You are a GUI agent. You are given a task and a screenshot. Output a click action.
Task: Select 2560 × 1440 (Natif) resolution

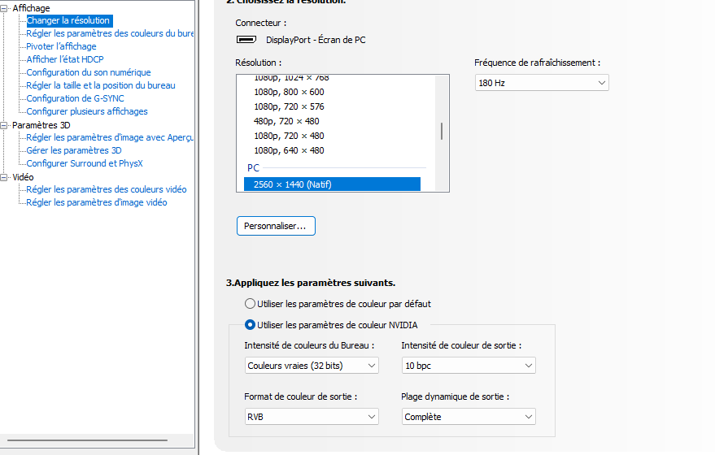point(332,184)
